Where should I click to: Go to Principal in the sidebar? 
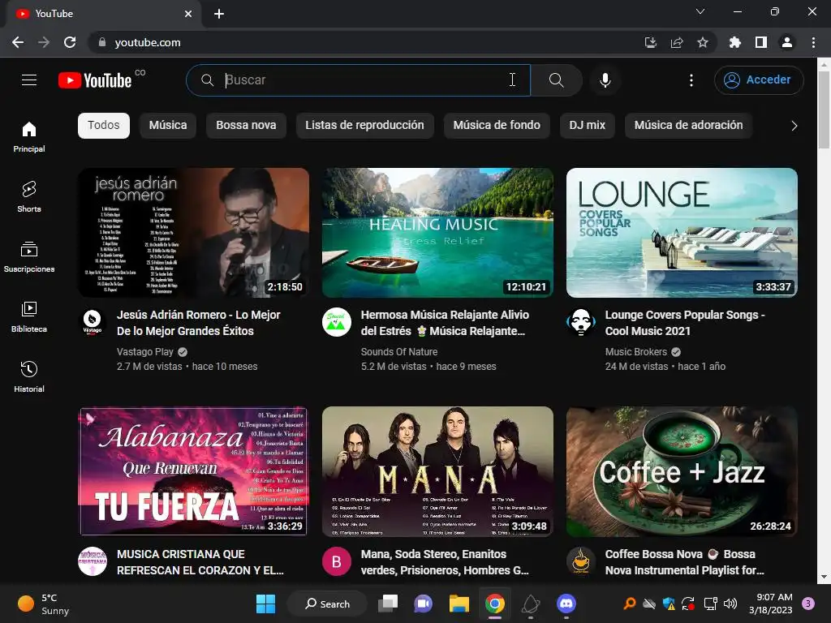point(29,137)
